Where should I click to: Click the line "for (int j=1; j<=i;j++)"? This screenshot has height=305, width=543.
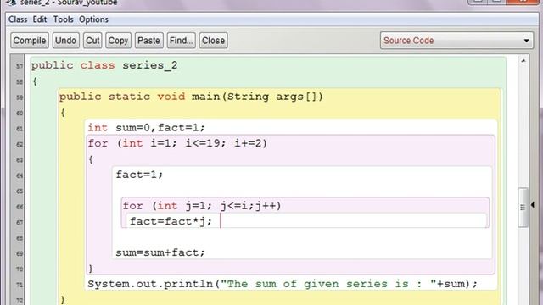coord(202,206)
